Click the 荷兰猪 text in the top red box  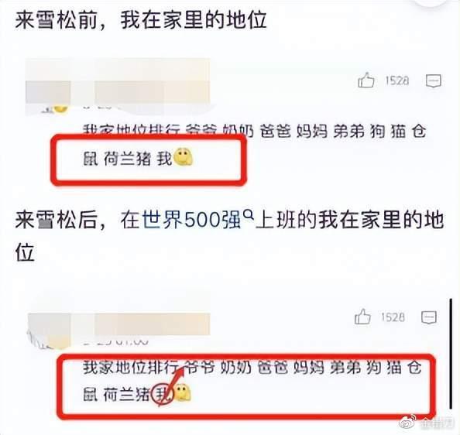(127, 159)
